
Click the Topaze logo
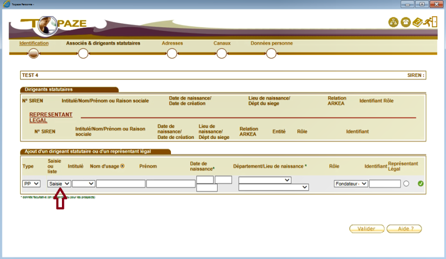pyautogui.click(x=54, y=23)
